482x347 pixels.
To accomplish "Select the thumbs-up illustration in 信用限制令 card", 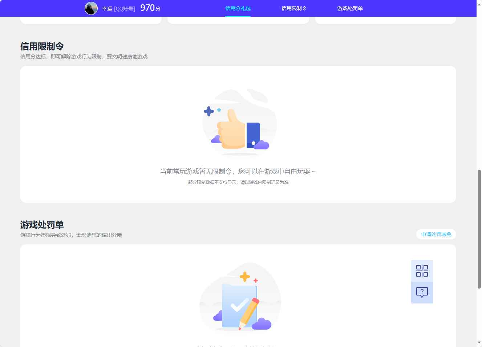I will pos(234,132).
